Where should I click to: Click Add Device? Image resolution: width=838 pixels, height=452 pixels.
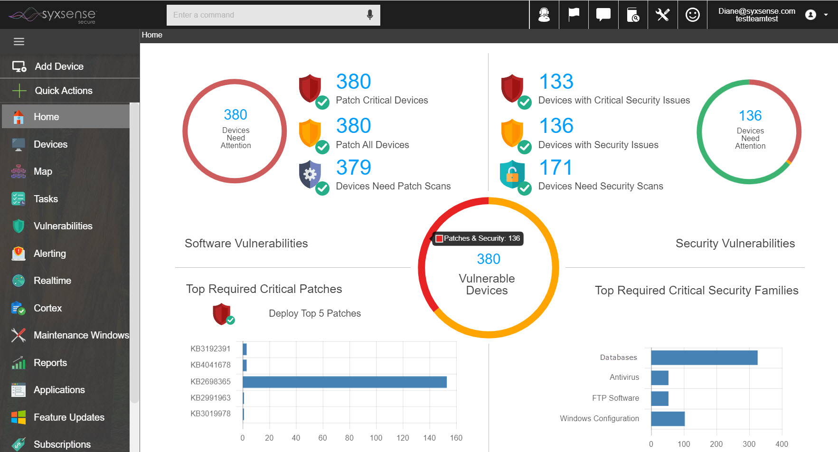point(58,66)
